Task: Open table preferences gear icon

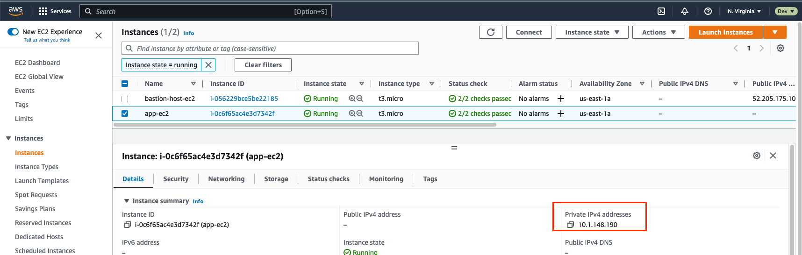Action: coord(781,48)
